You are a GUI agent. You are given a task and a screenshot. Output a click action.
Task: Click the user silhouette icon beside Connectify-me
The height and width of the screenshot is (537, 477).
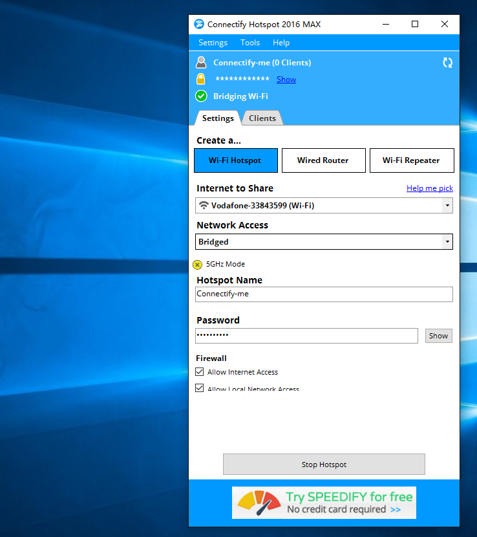(x=201, y=63)
